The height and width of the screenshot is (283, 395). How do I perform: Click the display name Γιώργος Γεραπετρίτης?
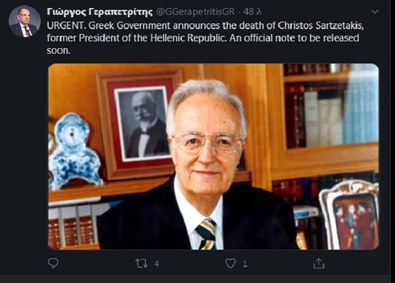pyautogui.click(x=100, y=12)
